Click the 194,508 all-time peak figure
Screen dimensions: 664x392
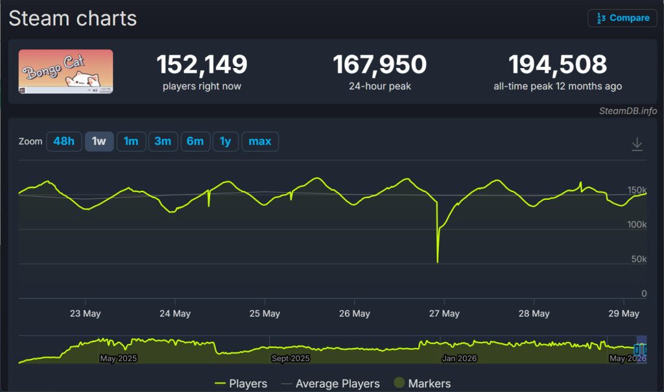pos(558,64)
